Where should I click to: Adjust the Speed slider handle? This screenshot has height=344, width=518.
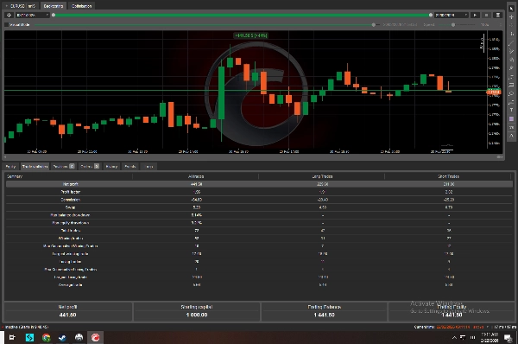coord(453,25)
